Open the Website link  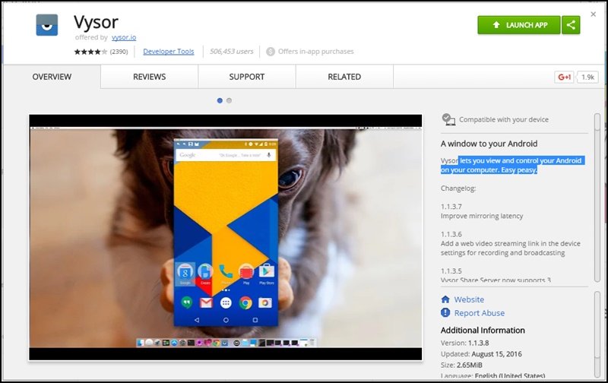(469, 299)
